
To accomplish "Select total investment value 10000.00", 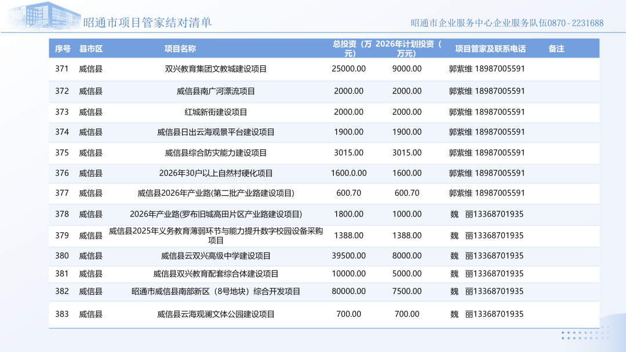I will 348,273.
